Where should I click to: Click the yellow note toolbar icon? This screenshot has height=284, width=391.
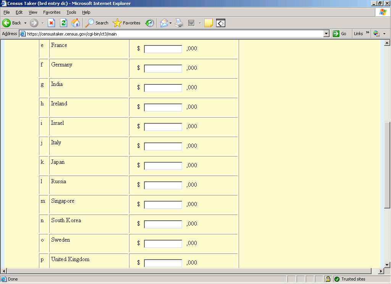[x=208, y=23]
